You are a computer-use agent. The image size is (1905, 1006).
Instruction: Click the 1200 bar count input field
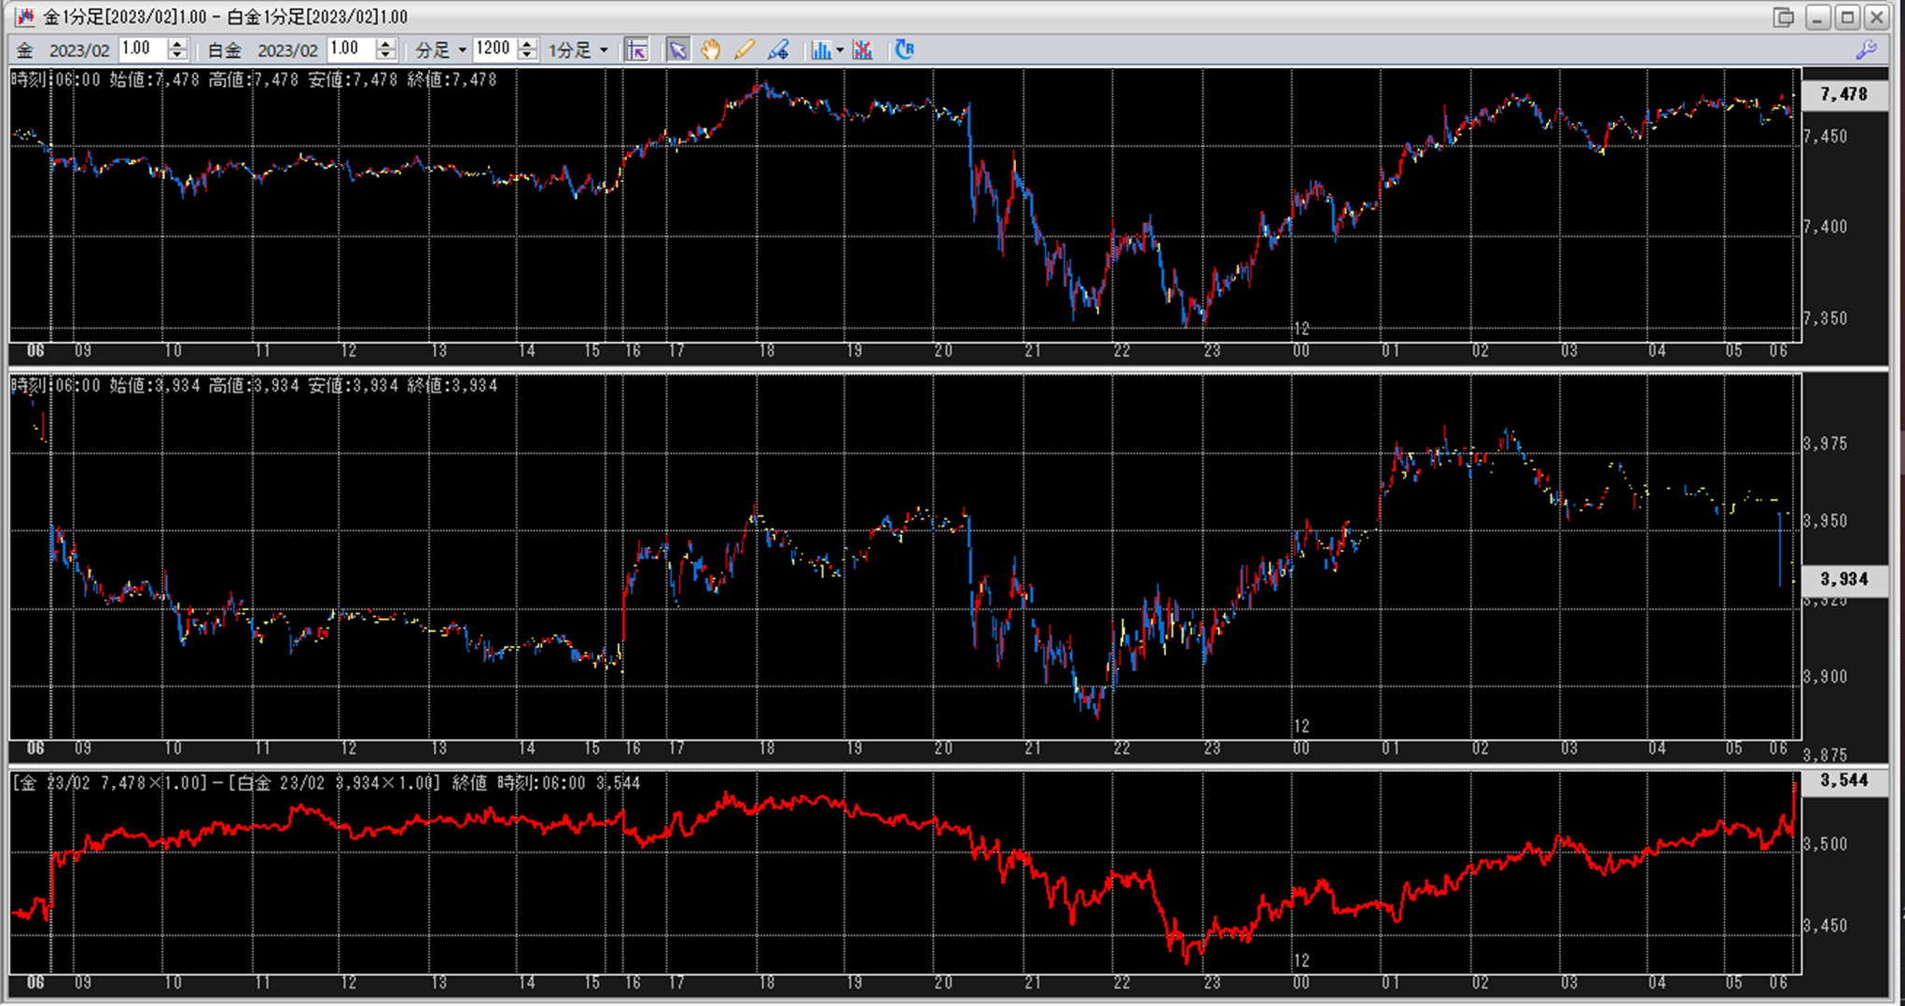[x=494, y=49]
